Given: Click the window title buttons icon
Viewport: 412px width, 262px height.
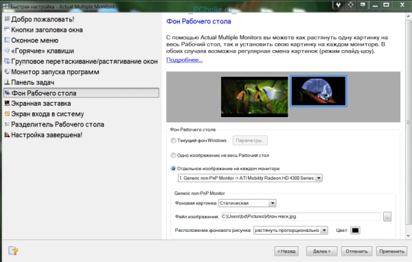Looking at the screenshot, I should point(7,29).
